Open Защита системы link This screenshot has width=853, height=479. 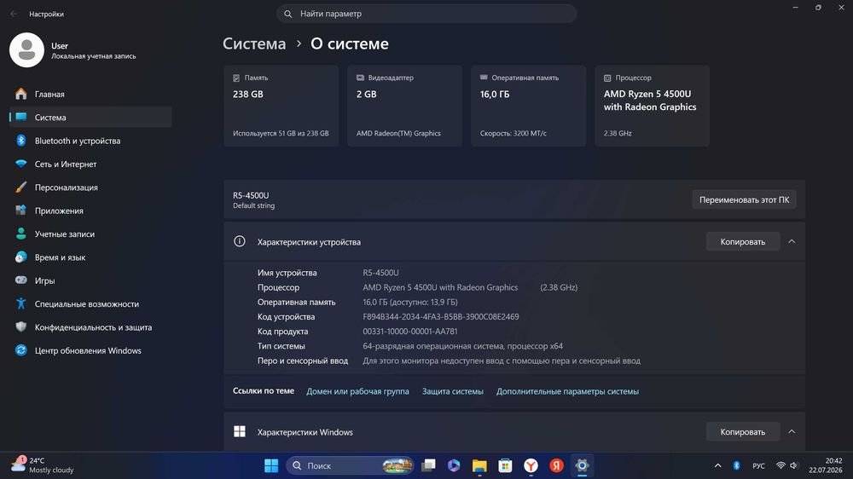(453, 391)
